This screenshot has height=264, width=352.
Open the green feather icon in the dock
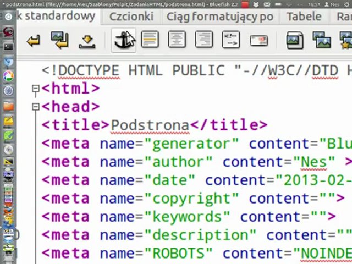(9, 136)
